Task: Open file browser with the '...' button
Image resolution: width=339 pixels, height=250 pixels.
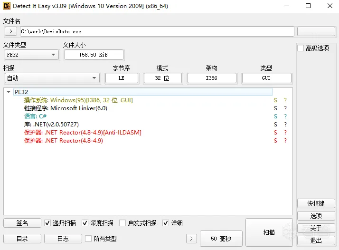Action: pos(316,31)
